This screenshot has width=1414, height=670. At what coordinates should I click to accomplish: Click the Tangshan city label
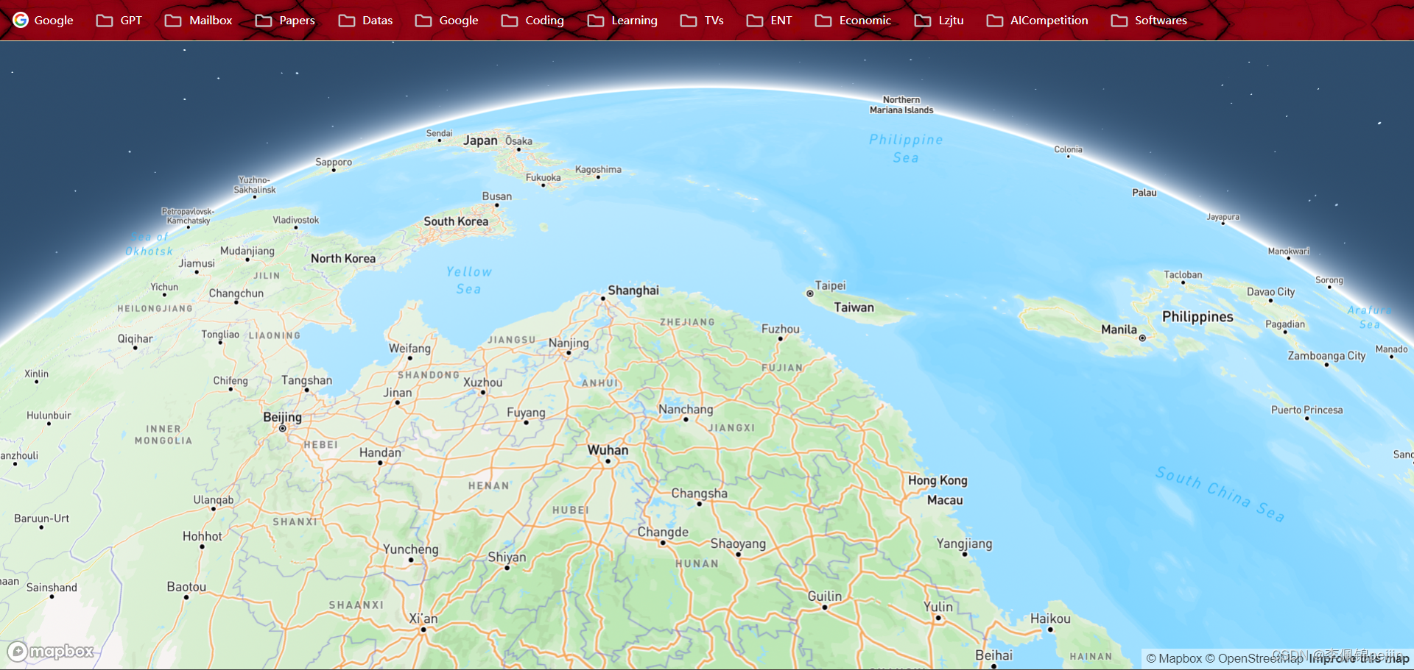[306, 380]
